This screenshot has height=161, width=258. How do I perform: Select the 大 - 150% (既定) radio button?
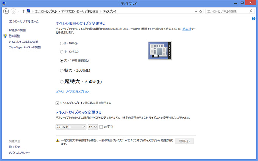tap(61, 61)
